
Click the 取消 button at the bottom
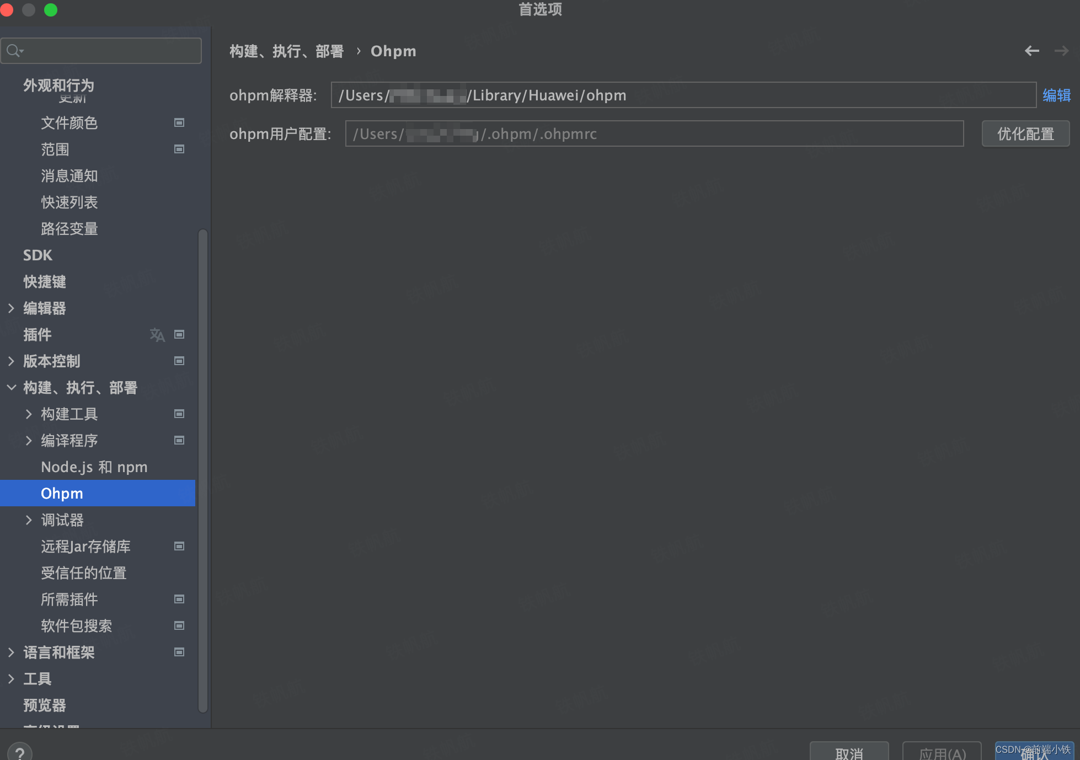pyautogui.click(x=849, y=753)
